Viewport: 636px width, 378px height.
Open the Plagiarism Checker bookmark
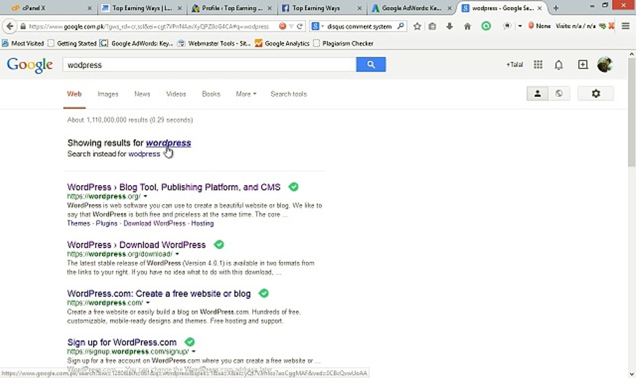coord(343,44)
